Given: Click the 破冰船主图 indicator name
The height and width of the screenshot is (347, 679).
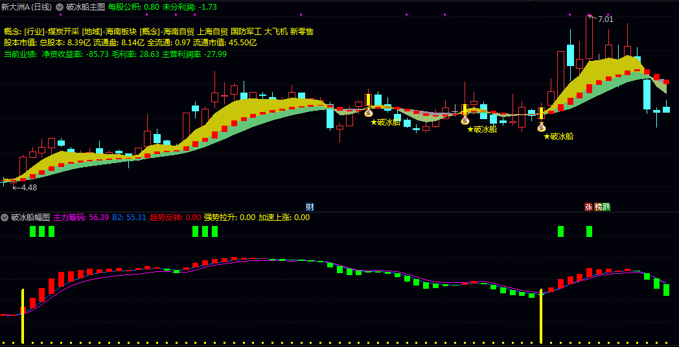Looking at the screenshot, I should [x=86, y=7].
